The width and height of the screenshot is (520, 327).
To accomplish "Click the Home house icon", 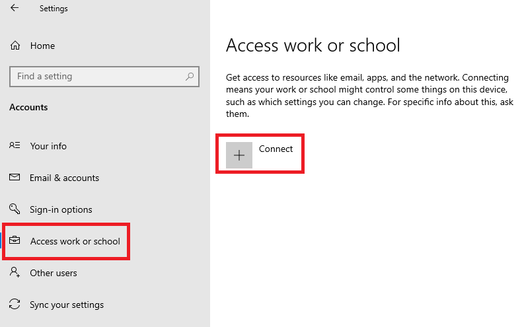I will 15,46.
